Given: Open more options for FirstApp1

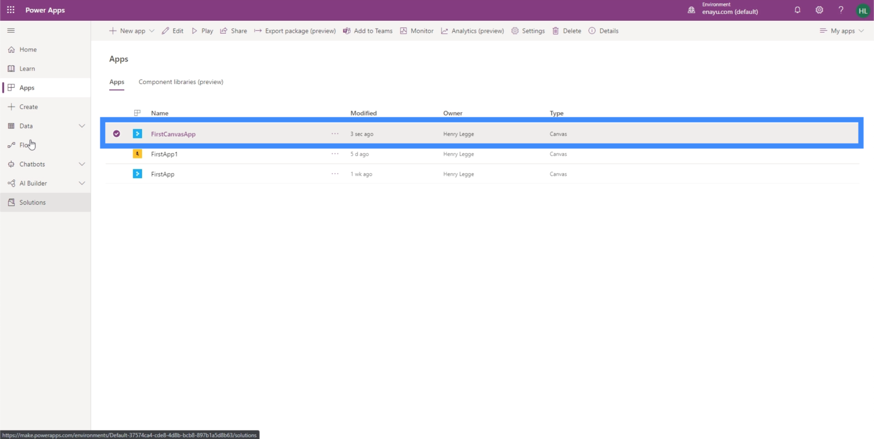Looking at the screenshot, I should (335, 154).
